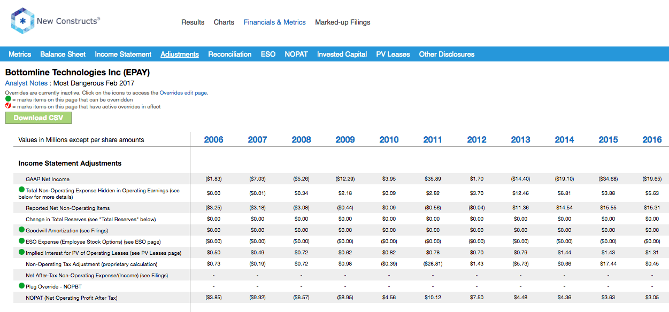Click the 2015 year column header
This screenshot has height=312, width=669.
coord(609,139)
